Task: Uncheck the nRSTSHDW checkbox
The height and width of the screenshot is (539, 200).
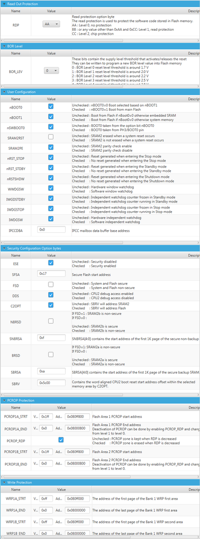Action: point(51,178)
